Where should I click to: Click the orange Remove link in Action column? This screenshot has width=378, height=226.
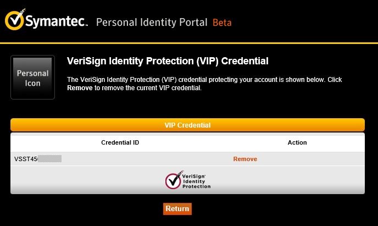(x=245, y=159)
